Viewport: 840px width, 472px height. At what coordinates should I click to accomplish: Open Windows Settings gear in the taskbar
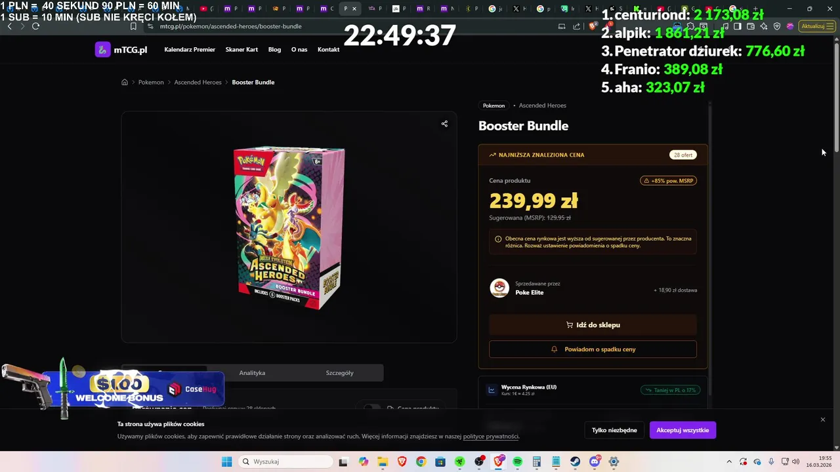(614, 462)
